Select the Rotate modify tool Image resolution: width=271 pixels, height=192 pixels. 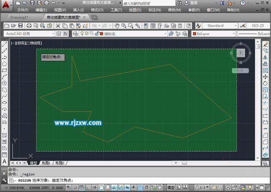pyautogui.click(x=266, y=83)
